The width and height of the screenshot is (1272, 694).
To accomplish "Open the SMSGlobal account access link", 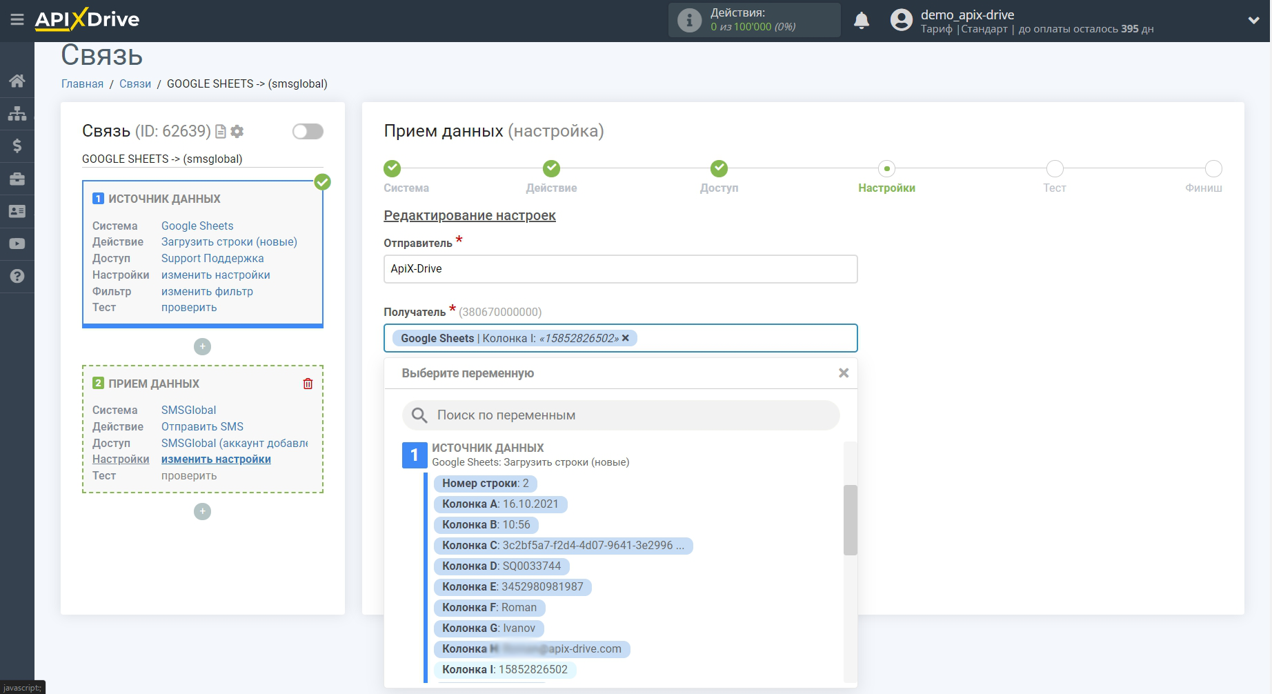I will click(235, 443).
